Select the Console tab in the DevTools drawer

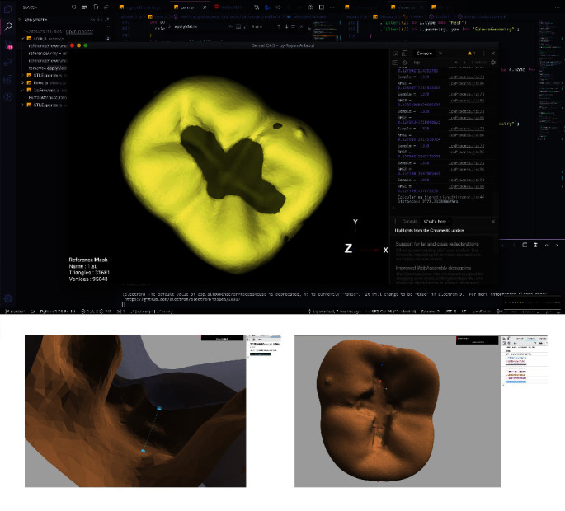pos(409,221)
